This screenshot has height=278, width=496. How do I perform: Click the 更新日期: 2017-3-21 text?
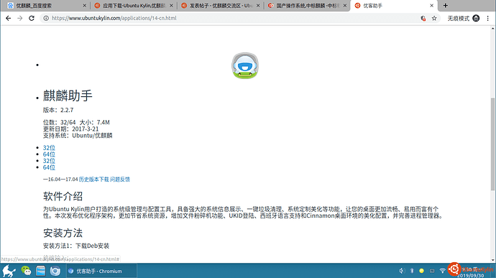point(71,129)
